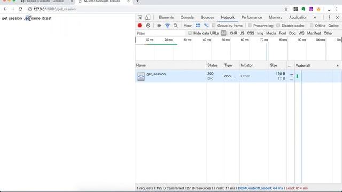The image size is (342, 192).
Task: Filter requests by Doc
Action: coord(292,33)
